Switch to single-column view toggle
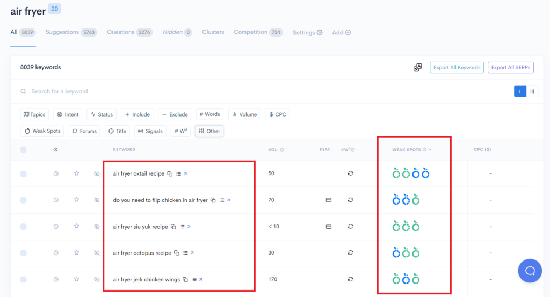 tap(520, 91)
